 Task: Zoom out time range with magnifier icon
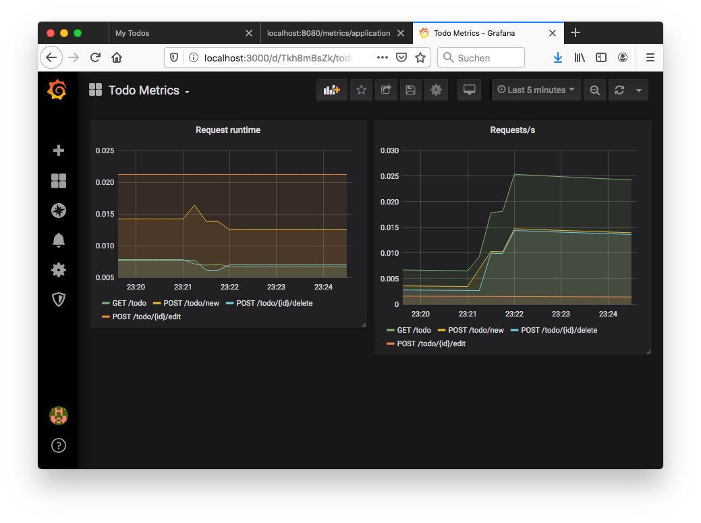[x=594, y=90]
